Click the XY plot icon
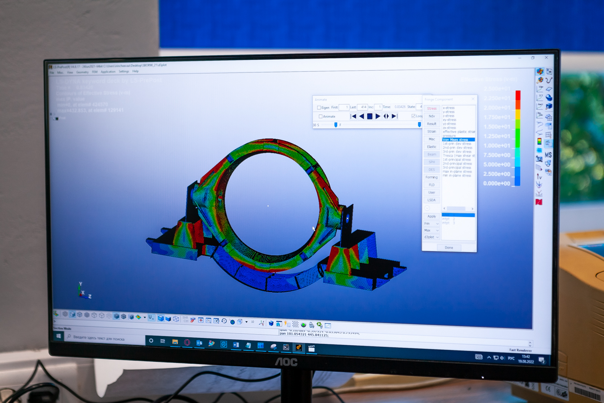Screen dimensions: 604x403 pyautogui.click(x=540, y=98)
